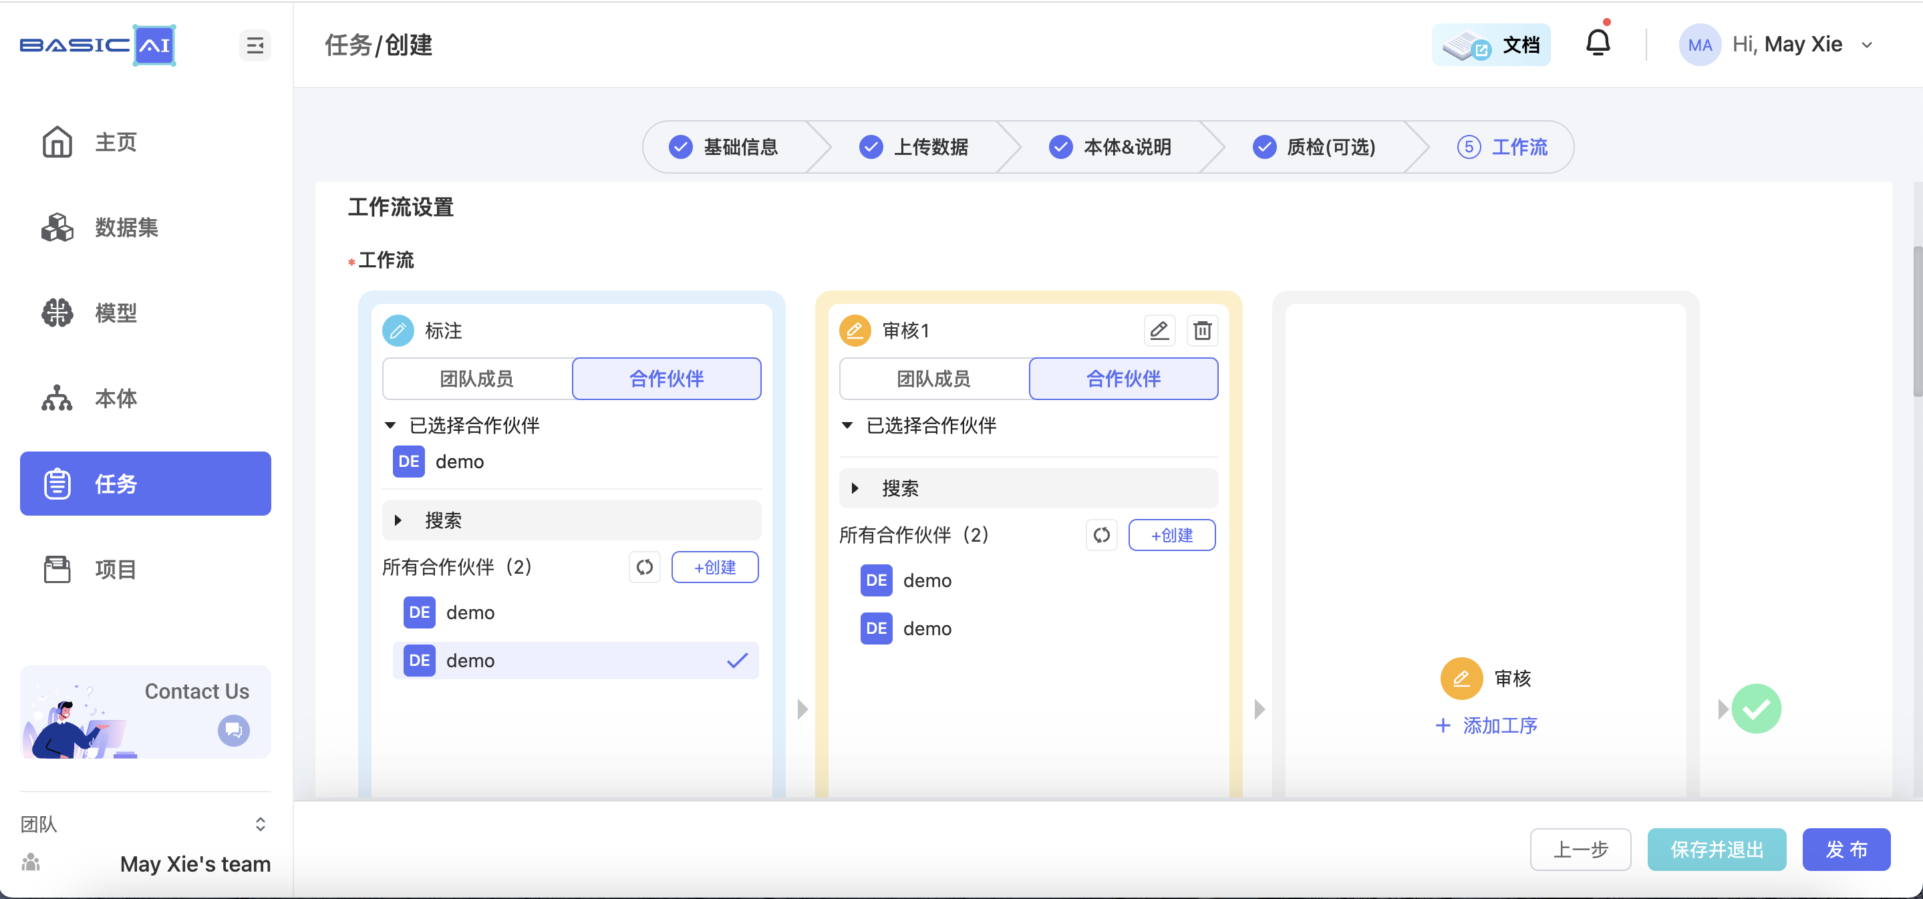
Task: Open the 模型 models page
Action: click(146, 313)
